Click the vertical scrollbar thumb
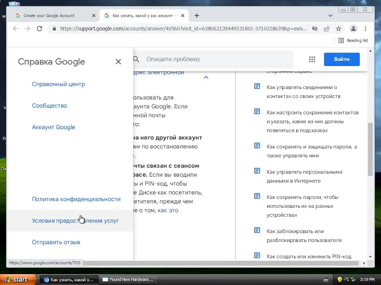Image resolution: width=381 pixels, height=285 pixels. pos(370,149)
